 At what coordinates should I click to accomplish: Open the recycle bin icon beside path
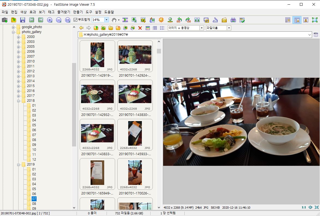pos(316,35)
